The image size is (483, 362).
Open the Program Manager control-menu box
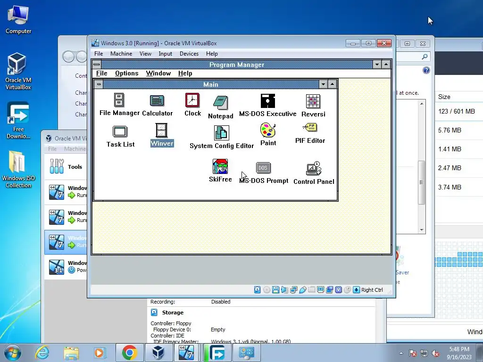(96, 64)
